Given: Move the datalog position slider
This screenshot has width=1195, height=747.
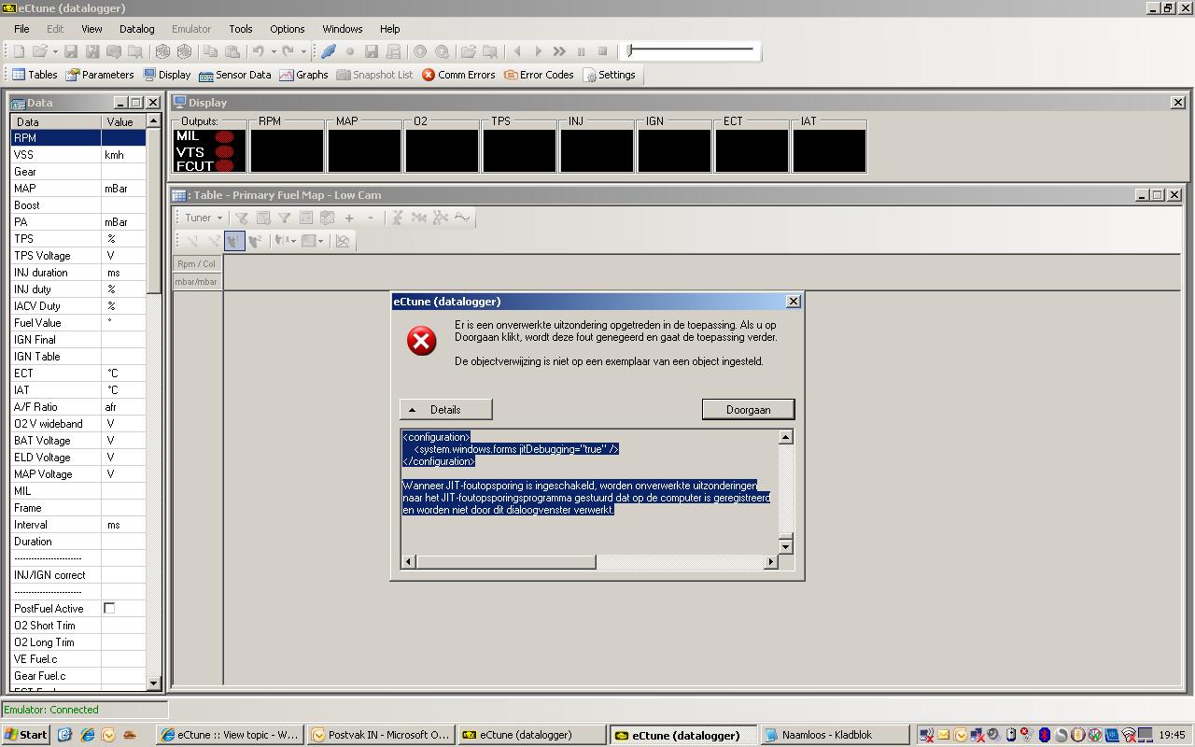Looking at the screenshot, I should [x=631, y=50].
